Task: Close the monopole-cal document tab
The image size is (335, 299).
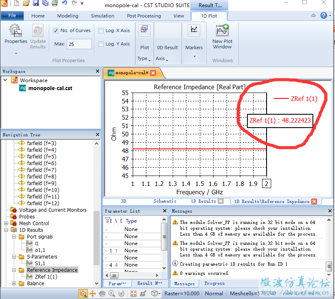Action: 153,73
